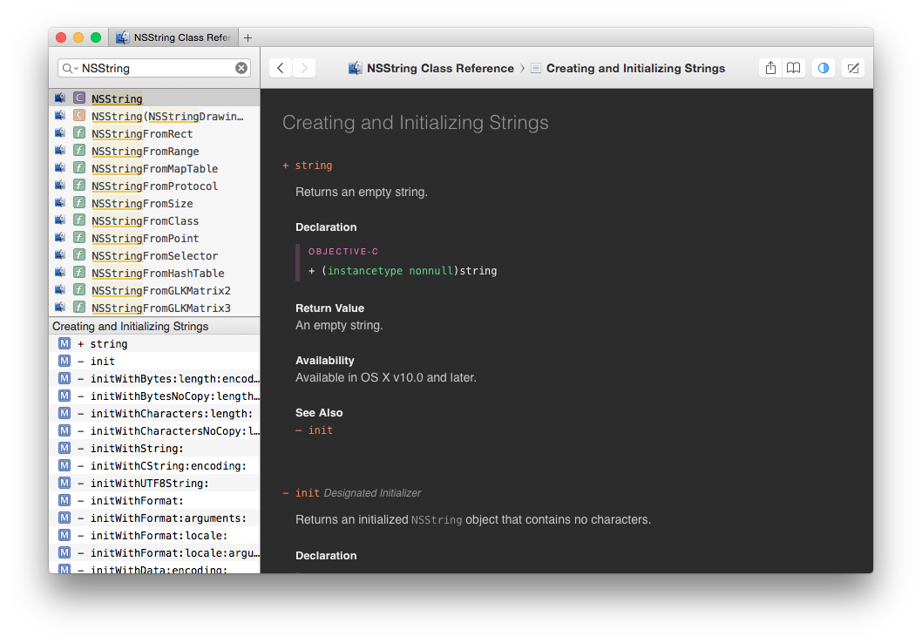
Task: Open Creating and Initializing Strings breadcrumb
Action: point(628,68)
